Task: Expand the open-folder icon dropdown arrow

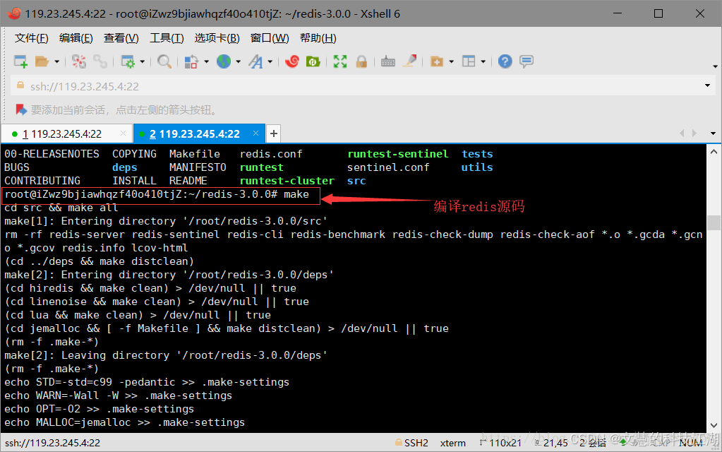Action: 56,61
